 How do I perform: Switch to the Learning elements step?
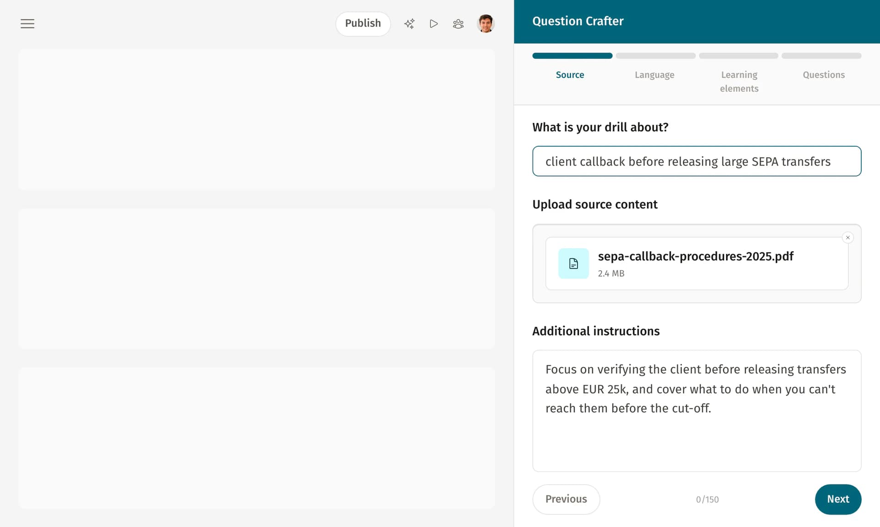739,81
